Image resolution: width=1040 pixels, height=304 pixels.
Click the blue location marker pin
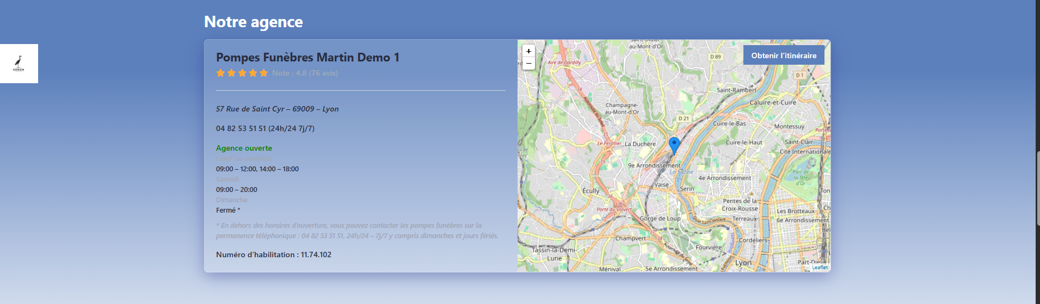(674, 145)
